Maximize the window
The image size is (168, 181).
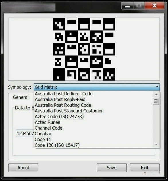[x=139, y=6]
